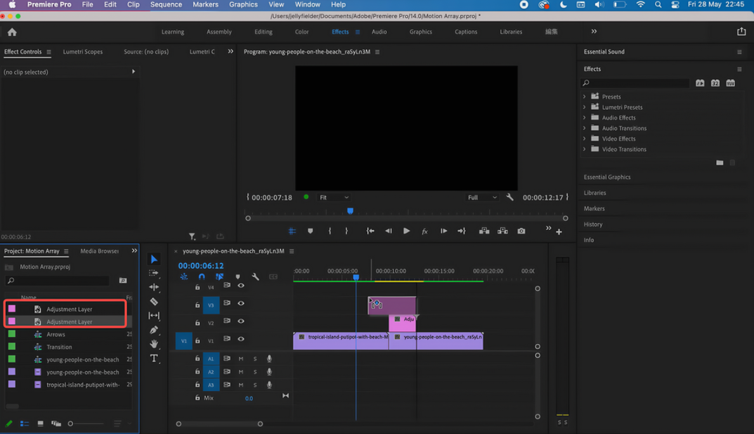The width and height of the screenshot is (754, 434).
Task: Click the Export Frame camera icon
Action: 521,231
